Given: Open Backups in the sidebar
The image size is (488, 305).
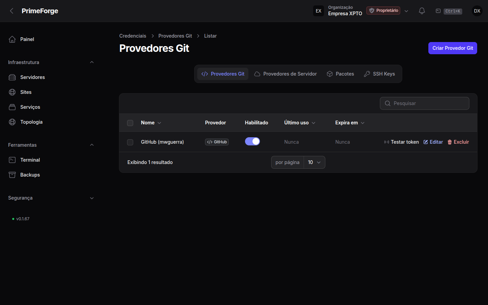Looking at the screenshot, I should point(51,175).
